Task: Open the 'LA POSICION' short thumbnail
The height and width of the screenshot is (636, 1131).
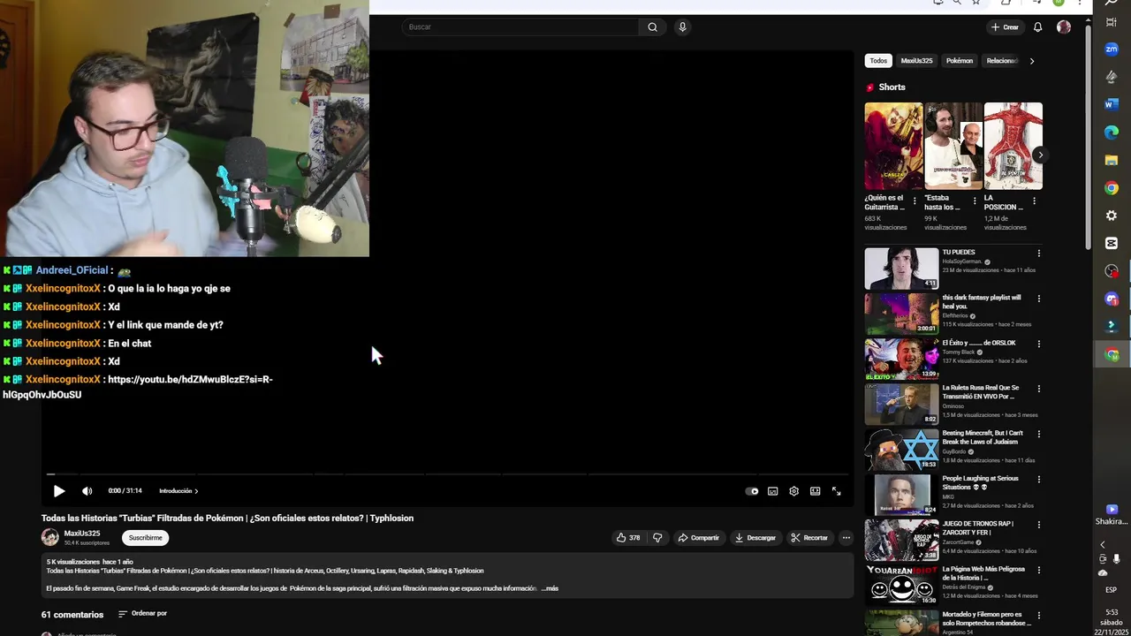Action: point(1013,146)
